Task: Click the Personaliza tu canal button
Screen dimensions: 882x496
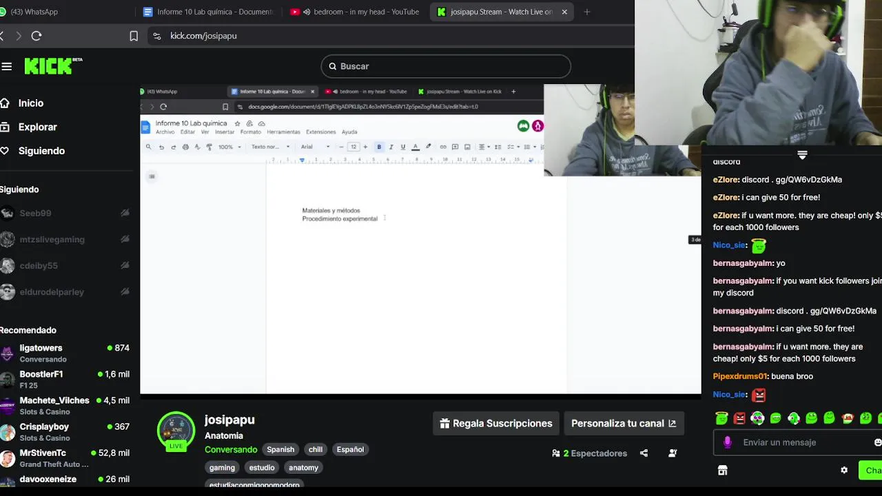Action: [x=624, y=424]
